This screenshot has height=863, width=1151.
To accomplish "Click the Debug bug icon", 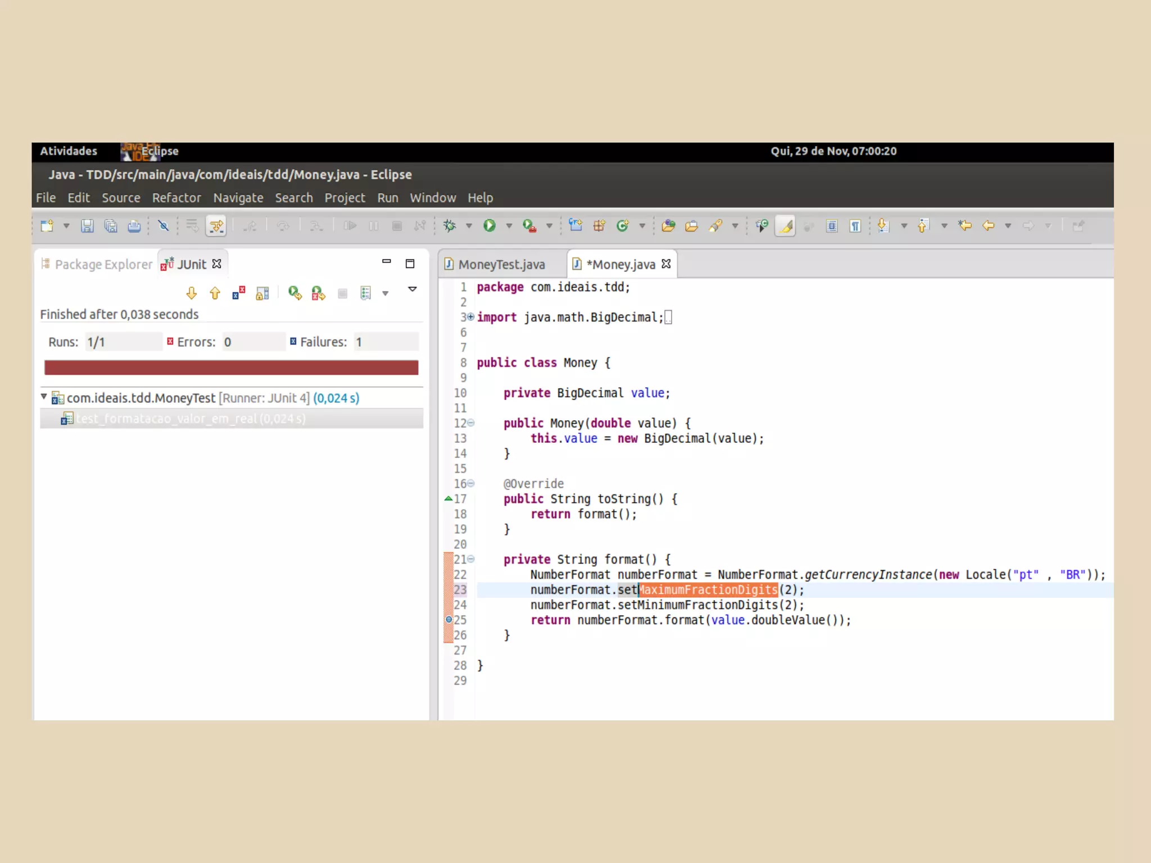I will coord(450,226).
